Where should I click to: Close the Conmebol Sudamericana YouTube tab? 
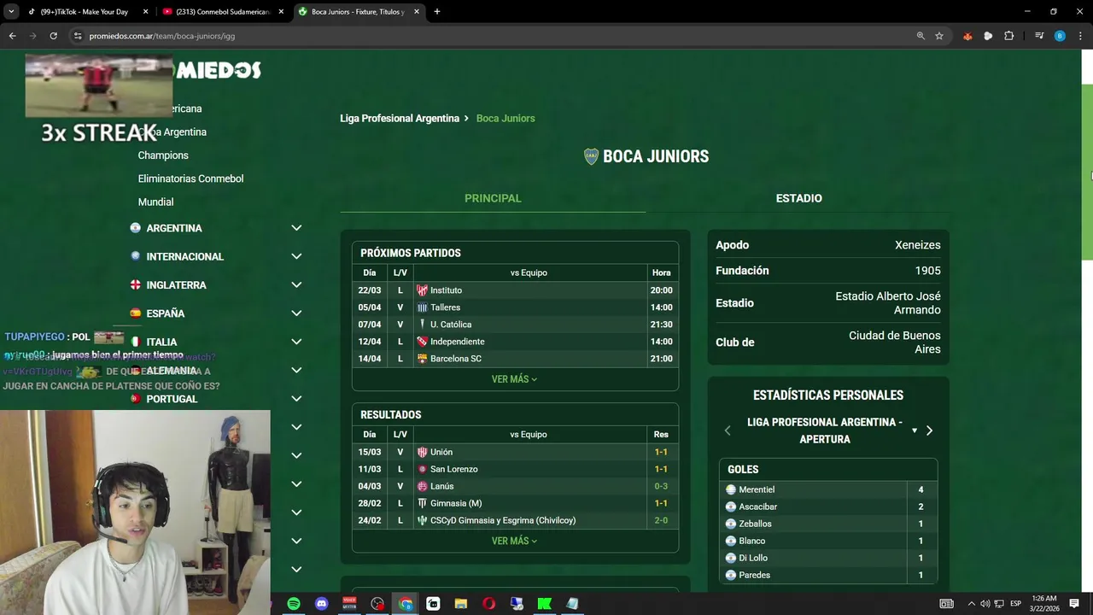click(281, 12)
